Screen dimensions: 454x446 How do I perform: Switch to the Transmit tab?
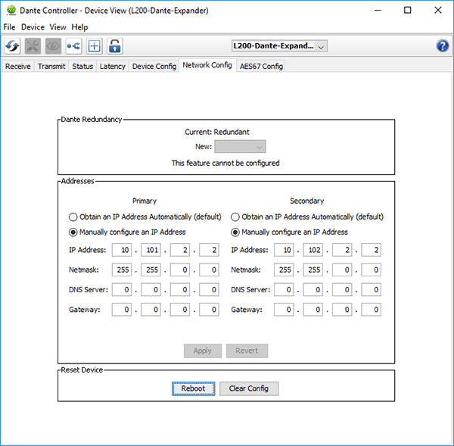click(x=51, y=67)
